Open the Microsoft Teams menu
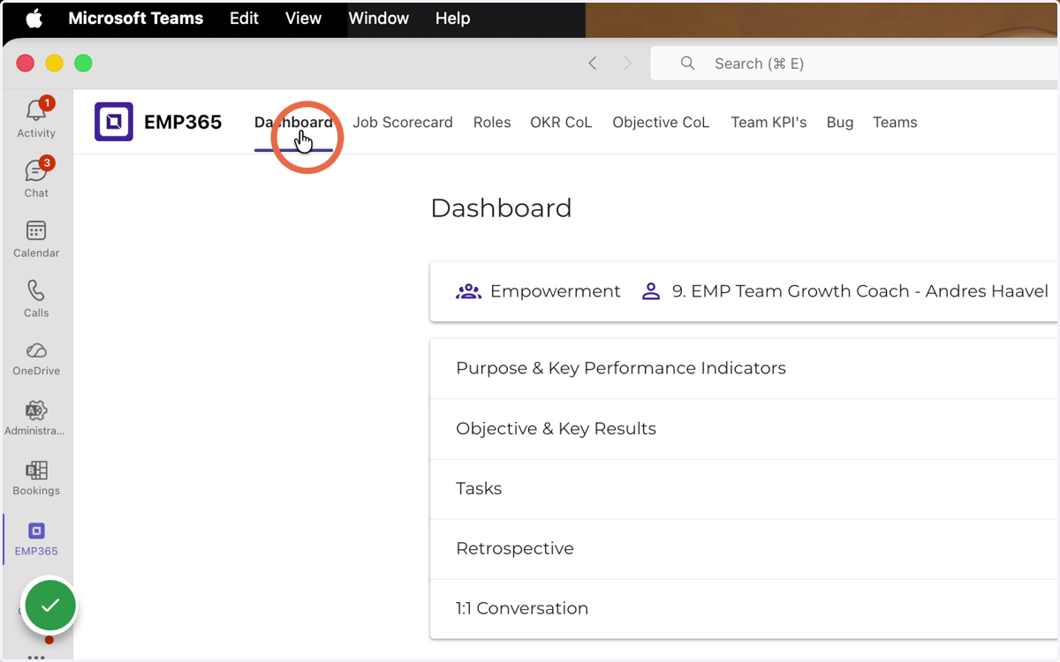The width and height of the screenshot is (1060, 662). 136,19
